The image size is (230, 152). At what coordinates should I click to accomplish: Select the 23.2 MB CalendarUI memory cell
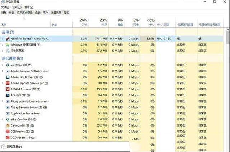click(x=98, y=125)
